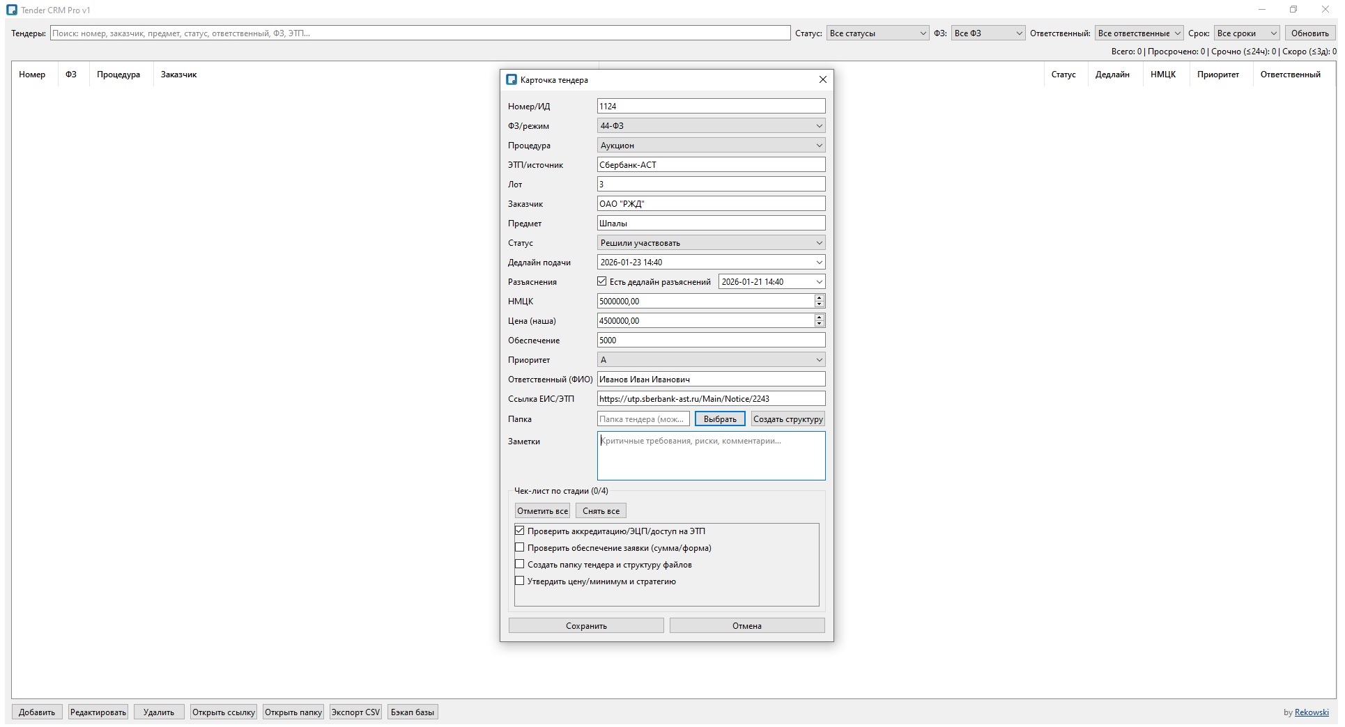Viewport: 1345px width, 727px height.
Task: Check Проверить обеспечение заявки (сумма/форма)
Action: tap(520, 548)
